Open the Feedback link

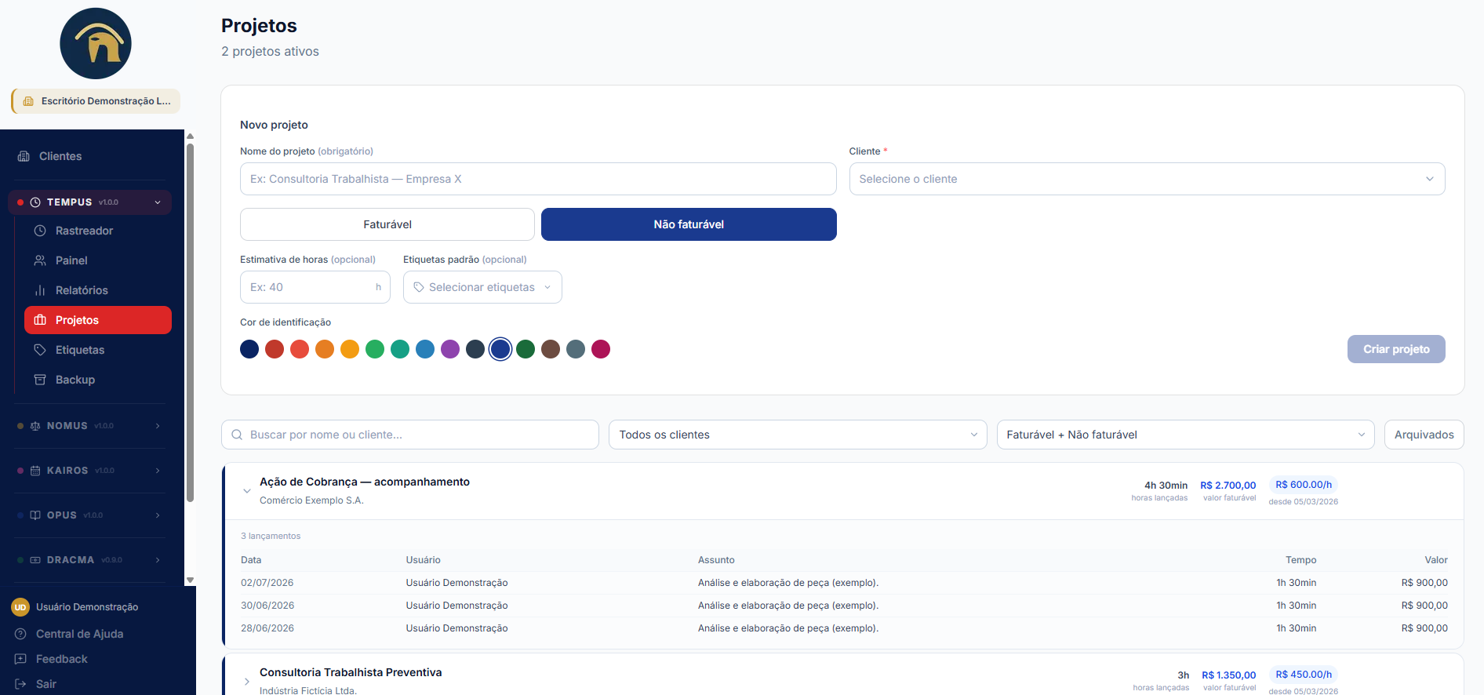61,659
